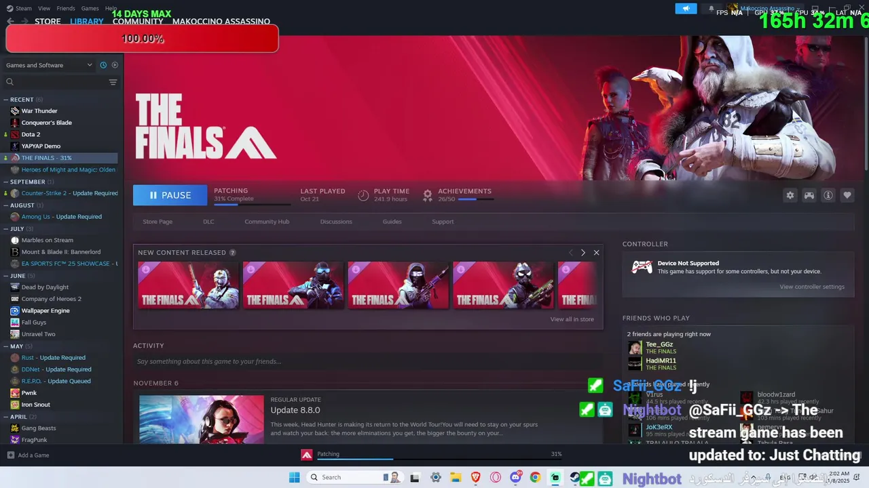The image size is (869, 488).
Task: Click the Rust game icon
Action: click(x=15, y=358)
